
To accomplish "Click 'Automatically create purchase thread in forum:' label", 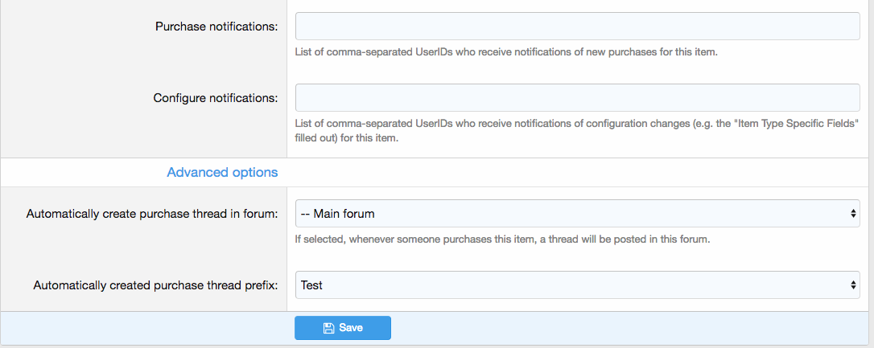I will pos(152,214).
